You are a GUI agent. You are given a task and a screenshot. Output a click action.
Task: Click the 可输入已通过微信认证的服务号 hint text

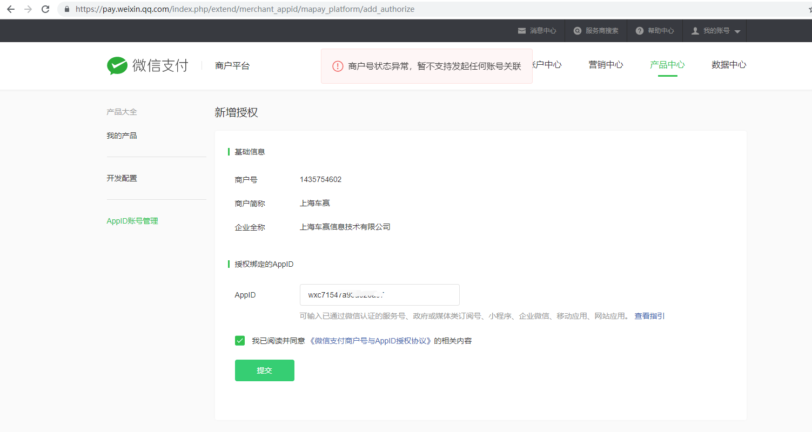(465, 316)
